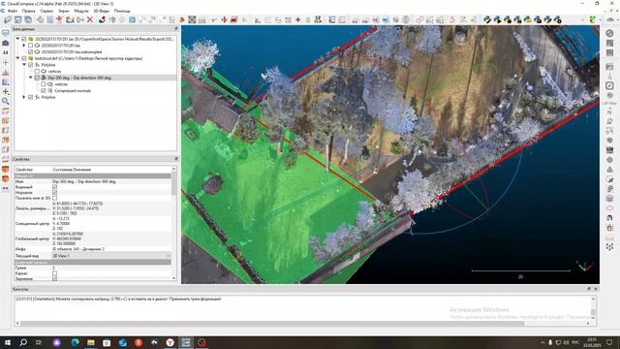The width and height of the screenshot is (620, 349).
Task: Open the Экран menu
Action: click(64, 11)
